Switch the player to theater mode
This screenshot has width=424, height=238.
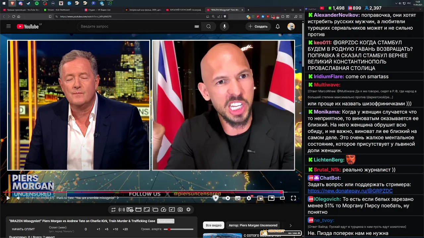(x=282, y=198)
